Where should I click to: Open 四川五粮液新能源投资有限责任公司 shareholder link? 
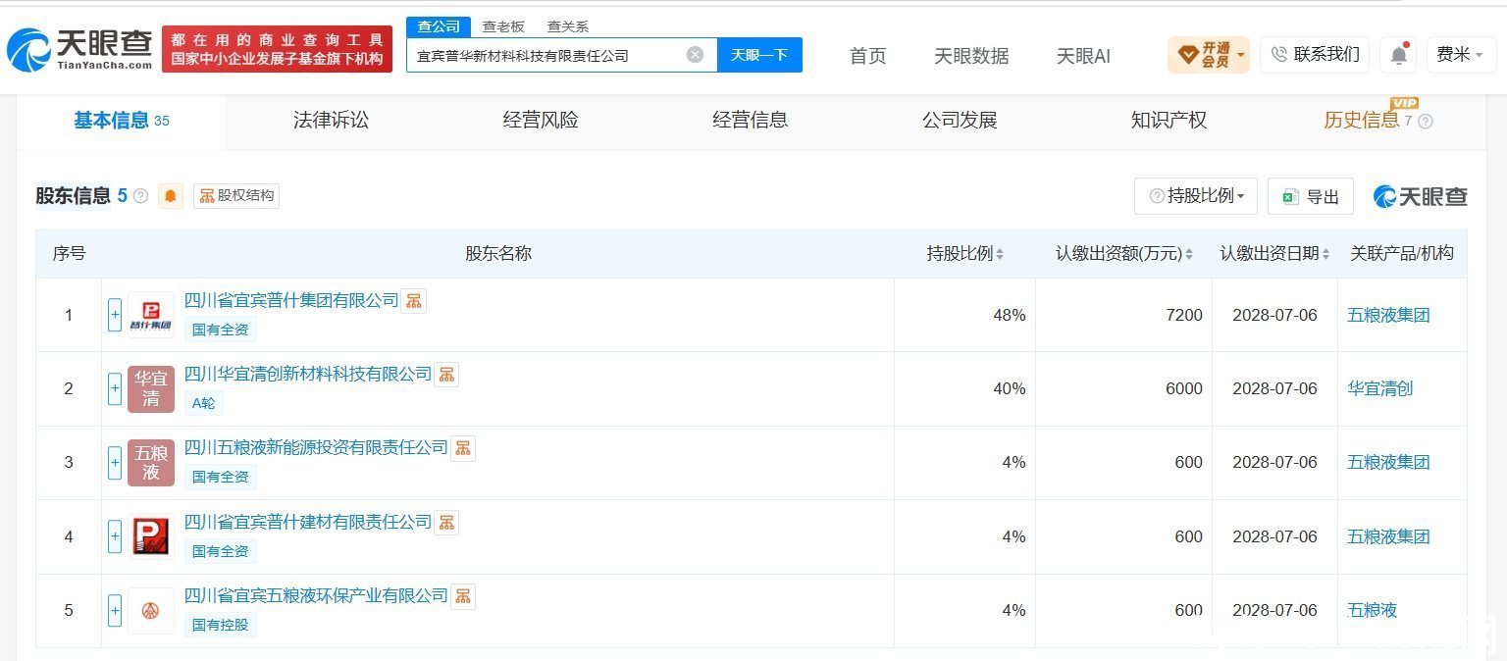pos(316,448)
